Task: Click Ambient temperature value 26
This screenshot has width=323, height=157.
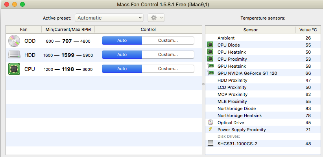Action: pyautogui.click(x=308, y=38)
